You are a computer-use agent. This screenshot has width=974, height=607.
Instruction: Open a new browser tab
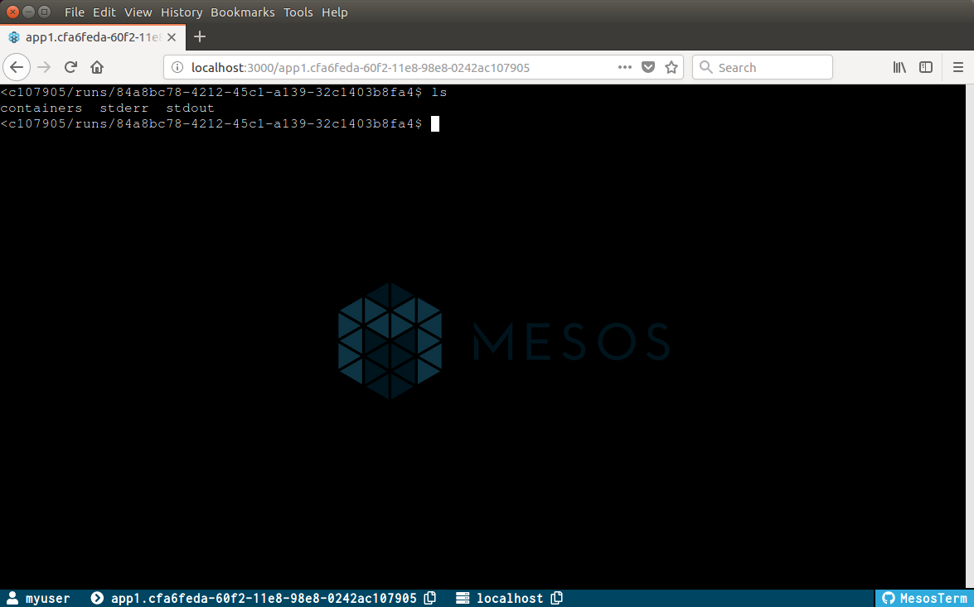200,36
